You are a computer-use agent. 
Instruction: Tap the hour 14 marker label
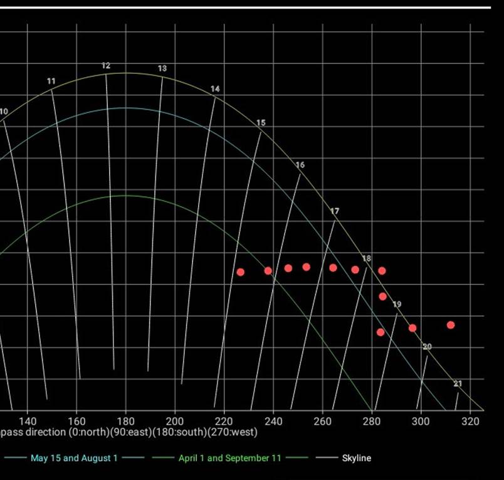click(x=215, y=89)
